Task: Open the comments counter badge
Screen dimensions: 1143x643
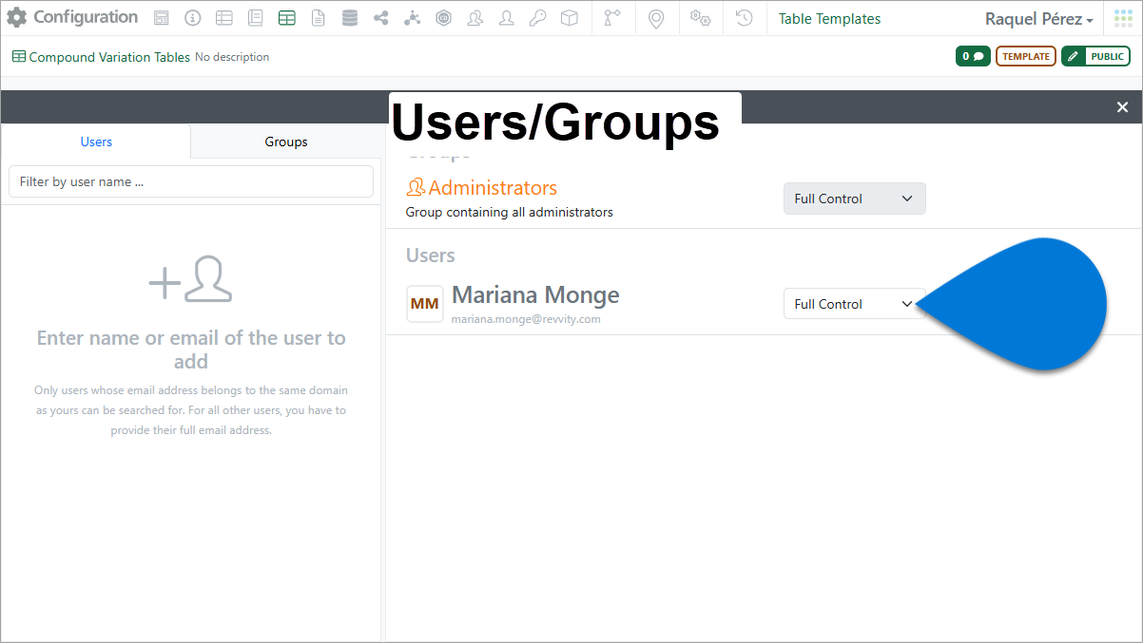Action: [971, 56]
